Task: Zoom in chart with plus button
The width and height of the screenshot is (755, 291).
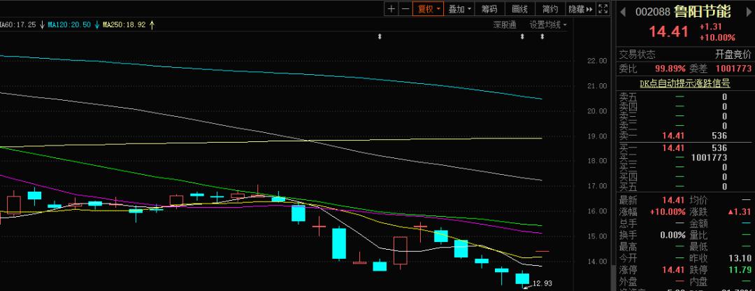Action: (391, 8)
